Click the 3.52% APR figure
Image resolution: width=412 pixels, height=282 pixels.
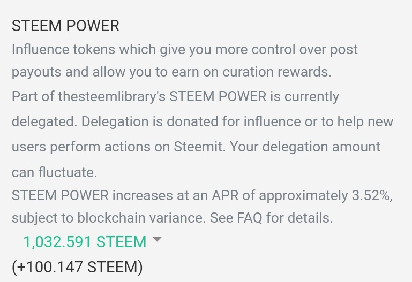pos(372,195)
